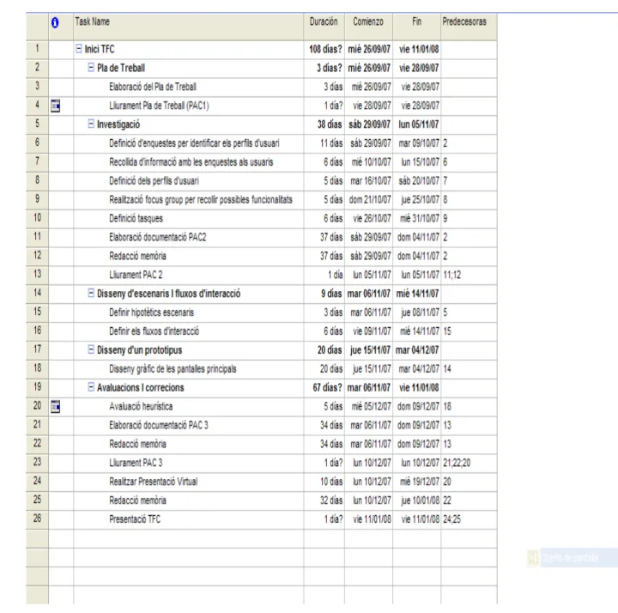
Task: Click predecessors cell showing 21;22;20
Action: pos(469,463)
